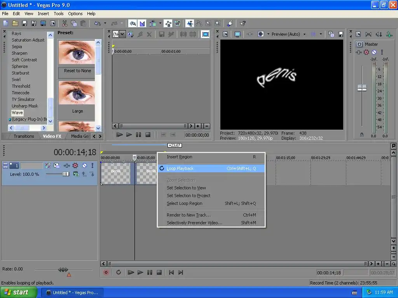Screen dimensions: 398x298
Task: Click the New project icon in toolbar
Action: (x=5, y=23)
